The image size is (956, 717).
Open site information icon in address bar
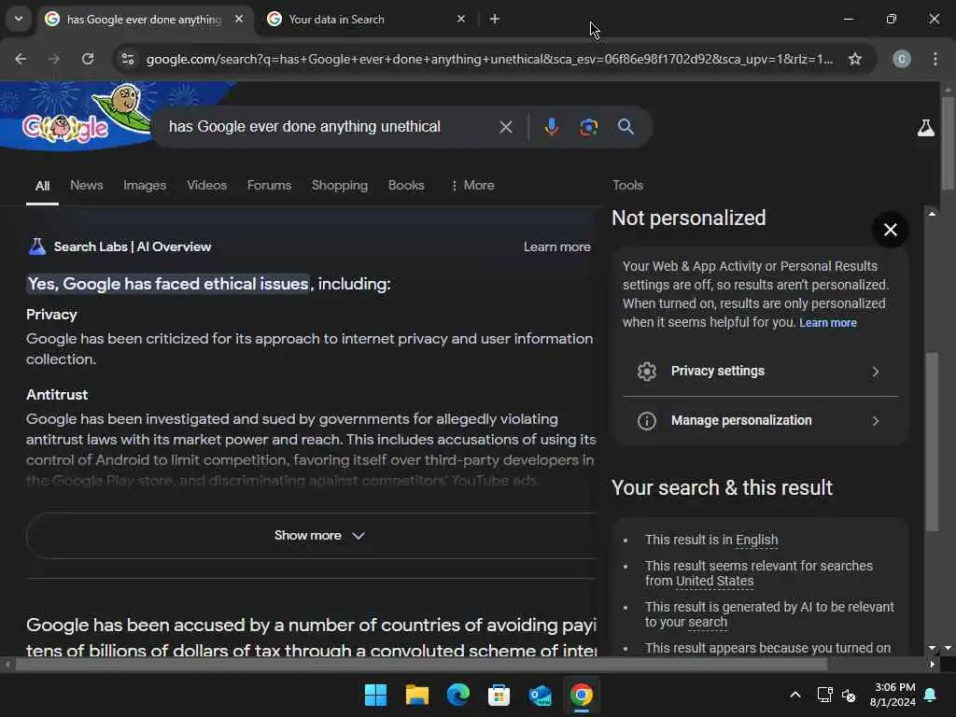[x=128, y=59]
